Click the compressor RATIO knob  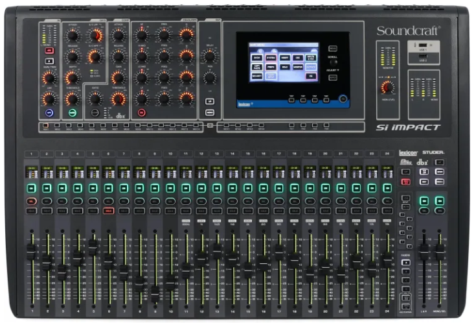pyautogui.click(x=95, y=99)
